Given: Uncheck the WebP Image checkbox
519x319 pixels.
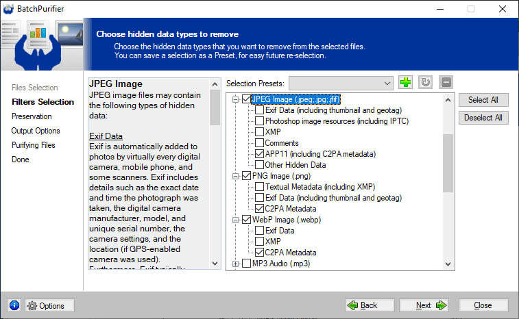Looking at the screenshot, I should click(x=246, y=220).
